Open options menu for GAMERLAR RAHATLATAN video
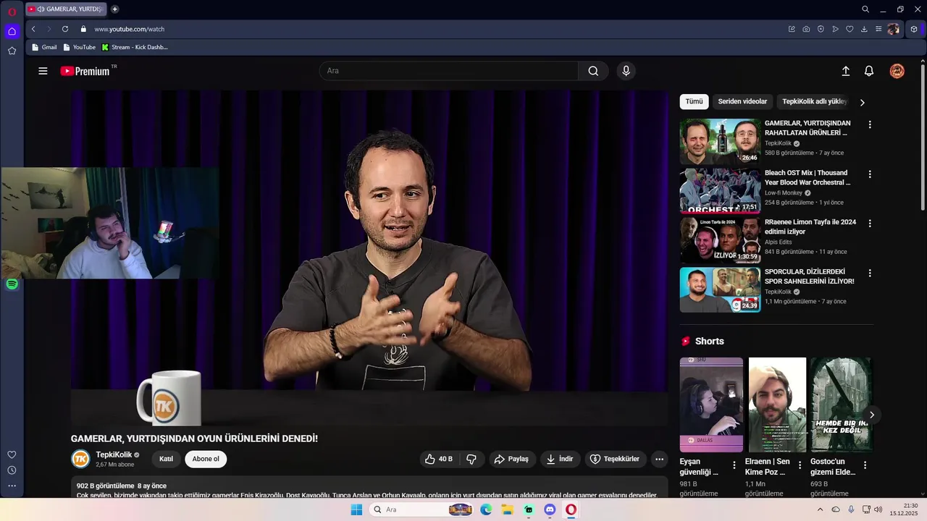Viewport: 927px width, 521px height. tap(870, 124)
